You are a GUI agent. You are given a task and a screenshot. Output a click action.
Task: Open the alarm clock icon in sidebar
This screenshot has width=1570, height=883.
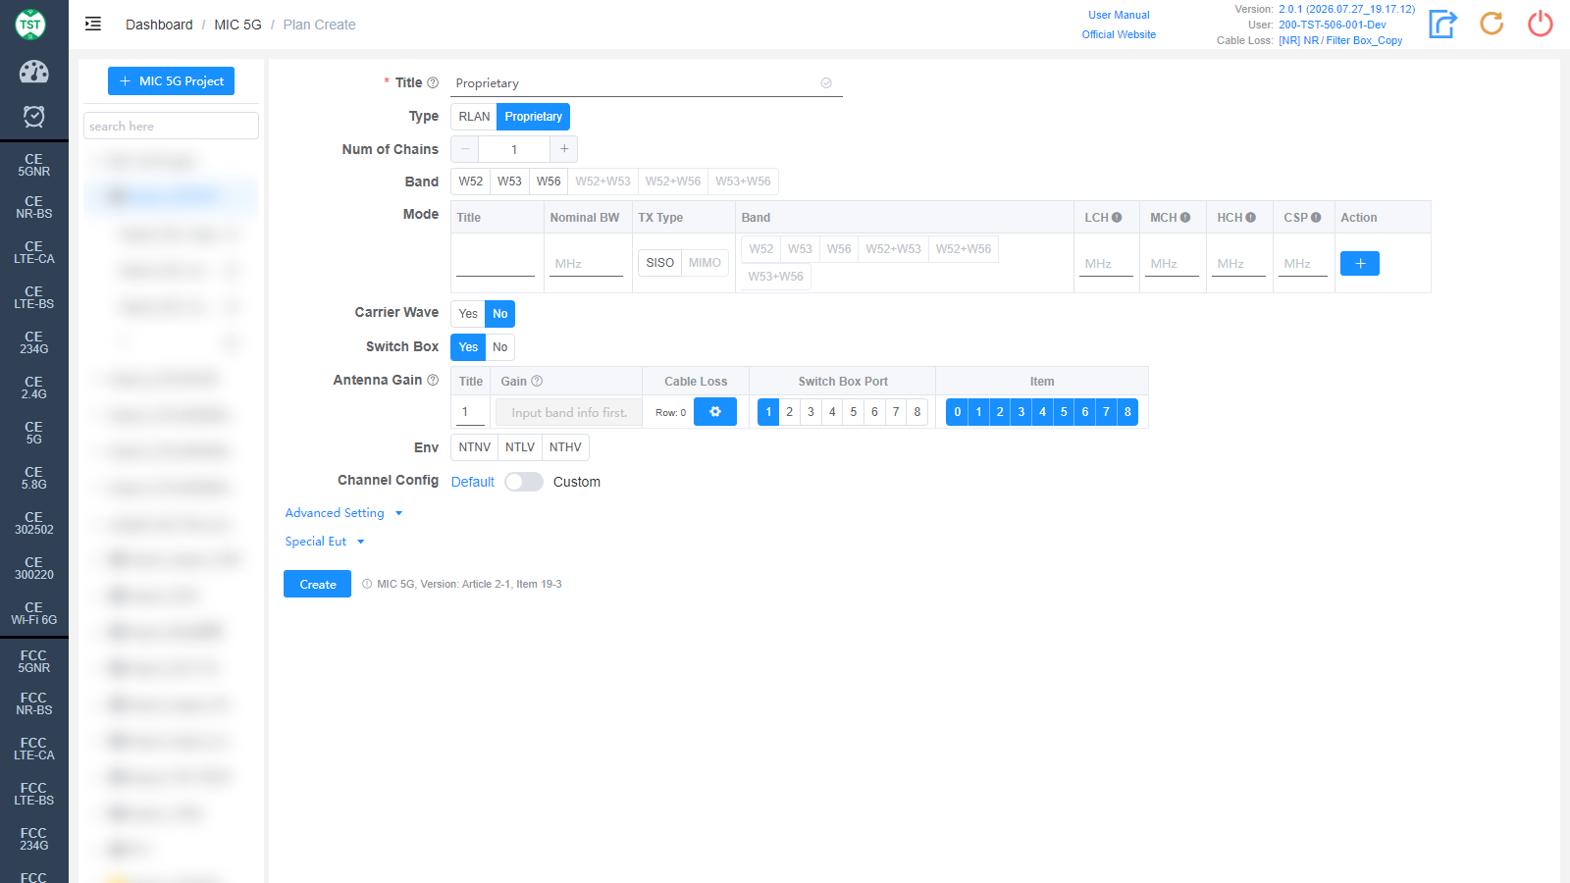coord(34,117)
